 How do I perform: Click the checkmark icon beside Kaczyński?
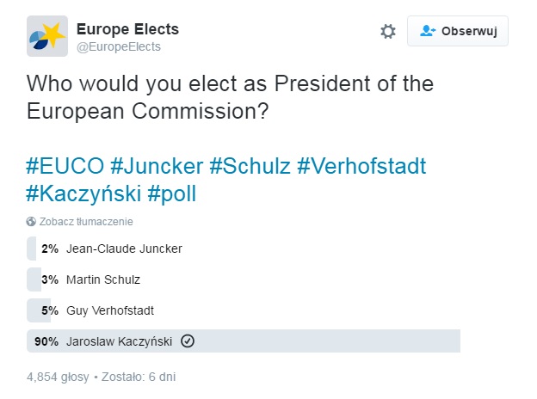188,341
